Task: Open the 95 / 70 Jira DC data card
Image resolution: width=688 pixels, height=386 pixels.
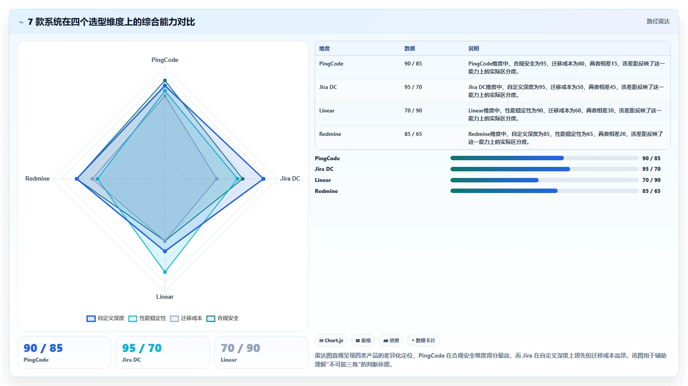Action: [x=163, y=352]
